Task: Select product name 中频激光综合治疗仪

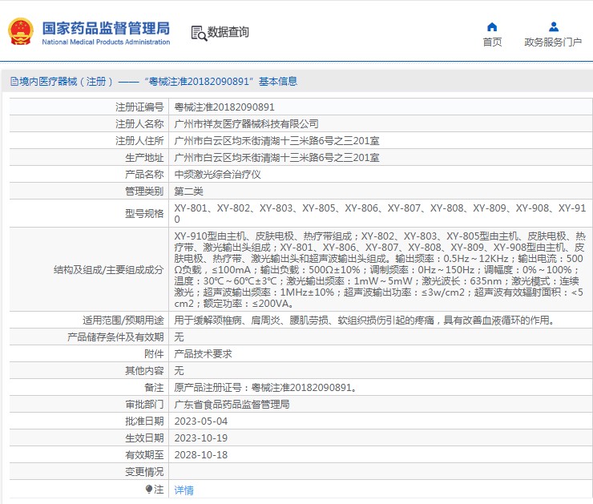Action: [x=217, y=175]
